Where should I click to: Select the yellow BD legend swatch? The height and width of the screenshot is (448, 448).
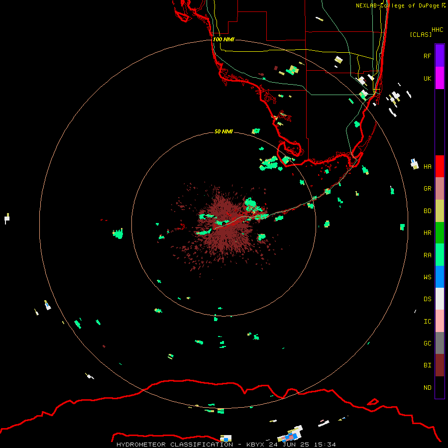pyautogui.click(x=440, y=211)
